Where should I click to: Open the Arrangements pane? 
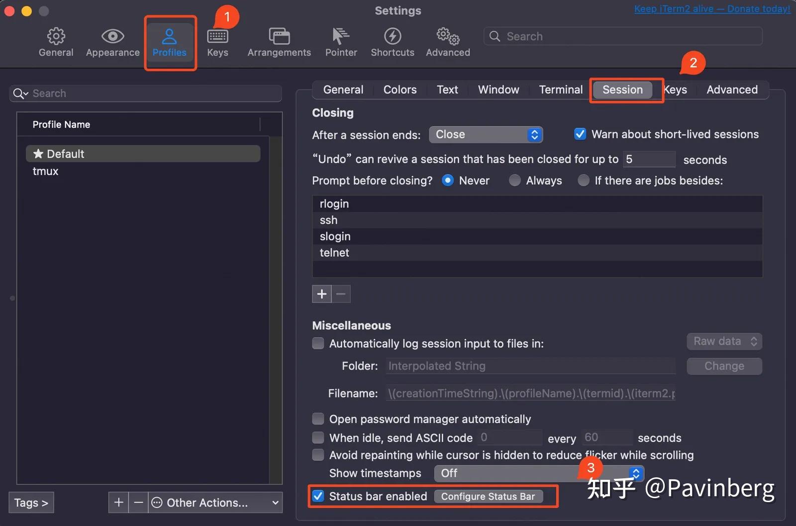[x=279, y=42]
